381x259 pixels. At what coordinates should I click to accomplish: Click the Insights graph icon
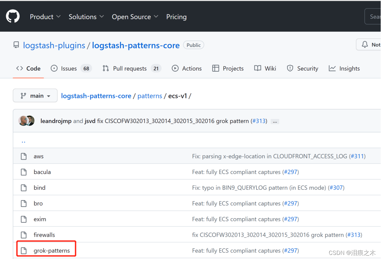click(332, 68)
